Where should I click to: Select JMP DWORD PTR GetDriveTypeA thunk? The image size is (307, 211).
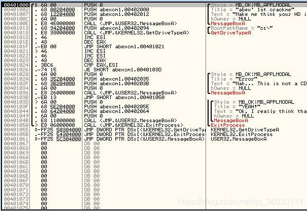pos(145,130)
